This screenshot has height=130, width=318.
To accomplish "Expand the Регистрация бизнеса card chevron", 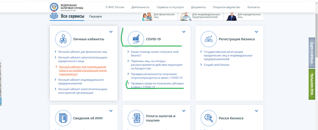I will pos(256,32).
